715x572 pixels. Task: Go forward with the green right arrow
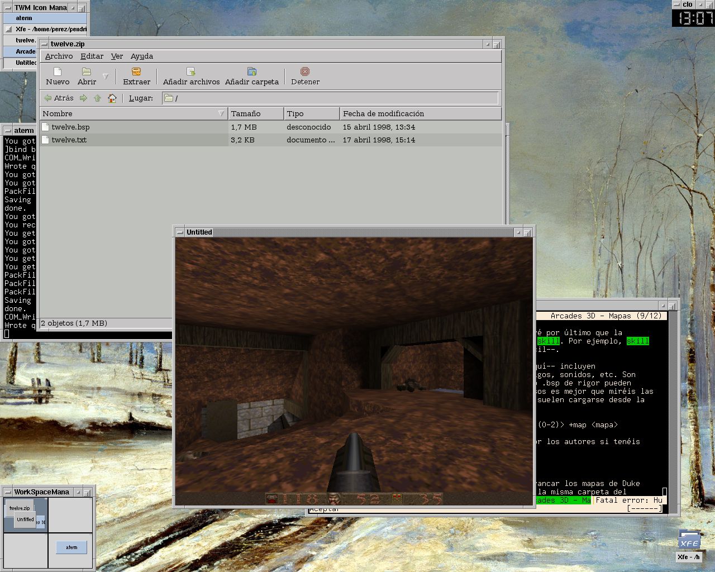tap(84, 98)
